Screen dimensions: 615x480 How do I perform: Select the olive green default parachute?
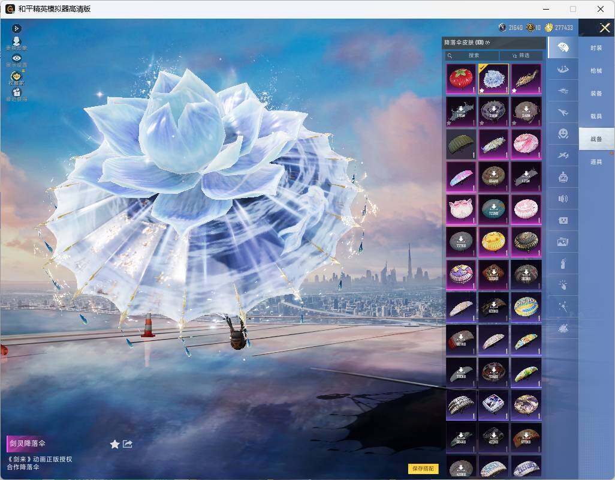coord(461,144)
